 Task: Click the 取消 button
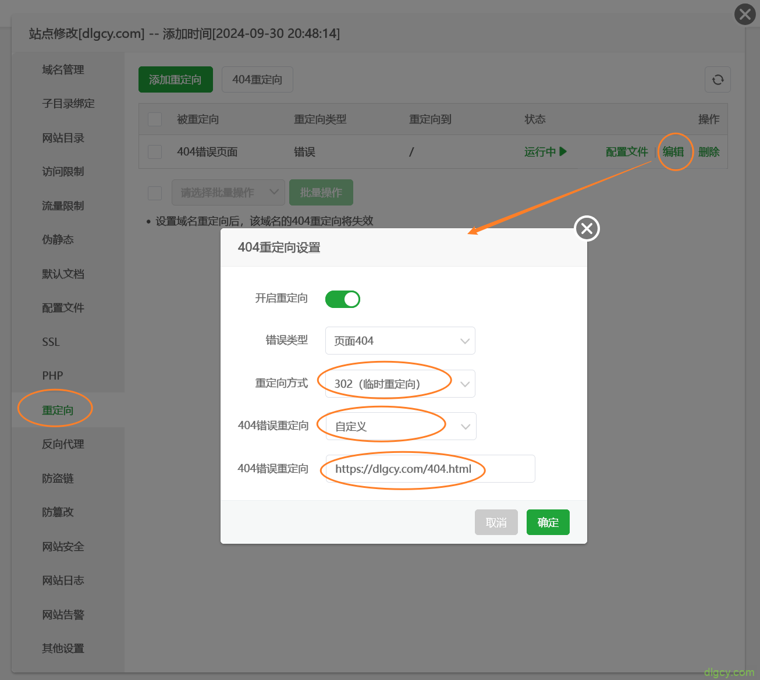[x=496, y=522]
